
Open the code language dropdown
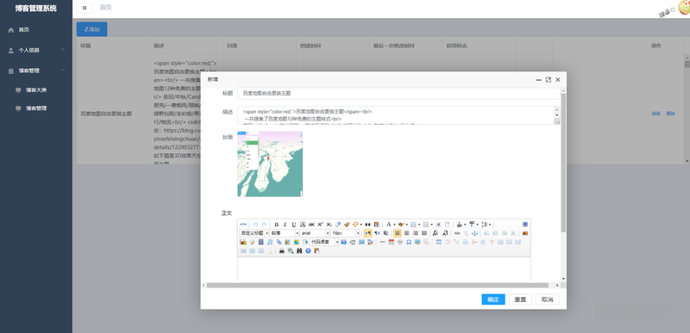click(324, 242)
